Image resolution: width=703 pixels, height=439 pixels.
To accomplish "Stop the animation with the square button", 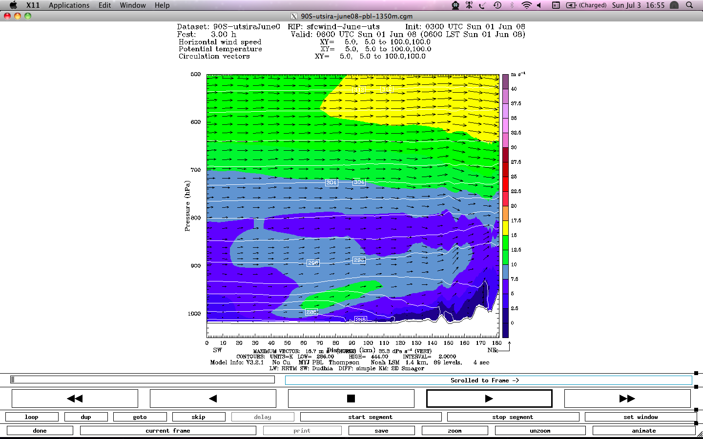I will (351, 399).
